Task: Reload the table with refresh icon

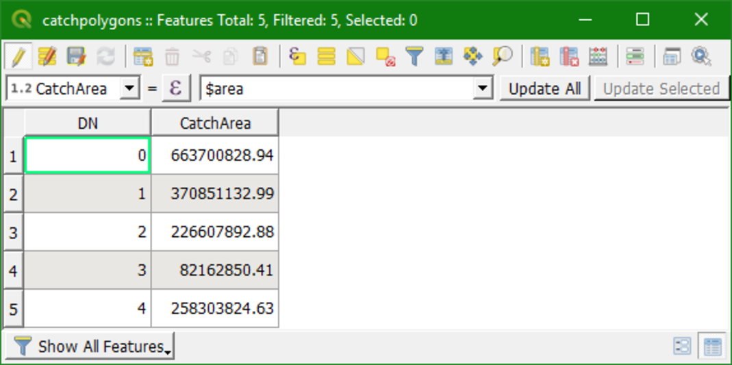Action: click(x=105, y=57)
